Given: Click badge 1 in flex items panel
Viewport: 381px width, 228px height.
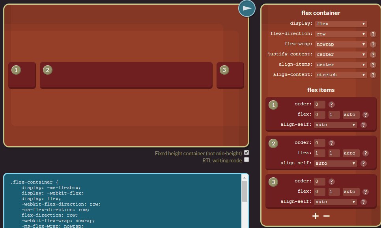Looking at the screenshot, I should (273, 105).
